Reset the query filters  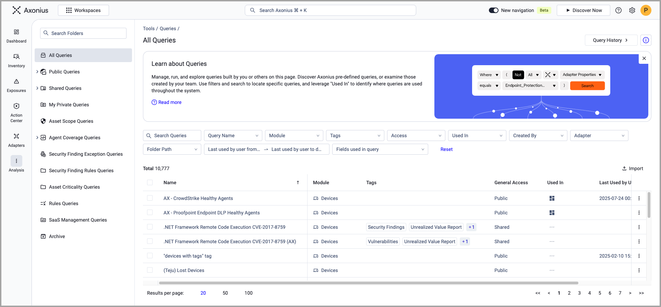pos(446,149)
